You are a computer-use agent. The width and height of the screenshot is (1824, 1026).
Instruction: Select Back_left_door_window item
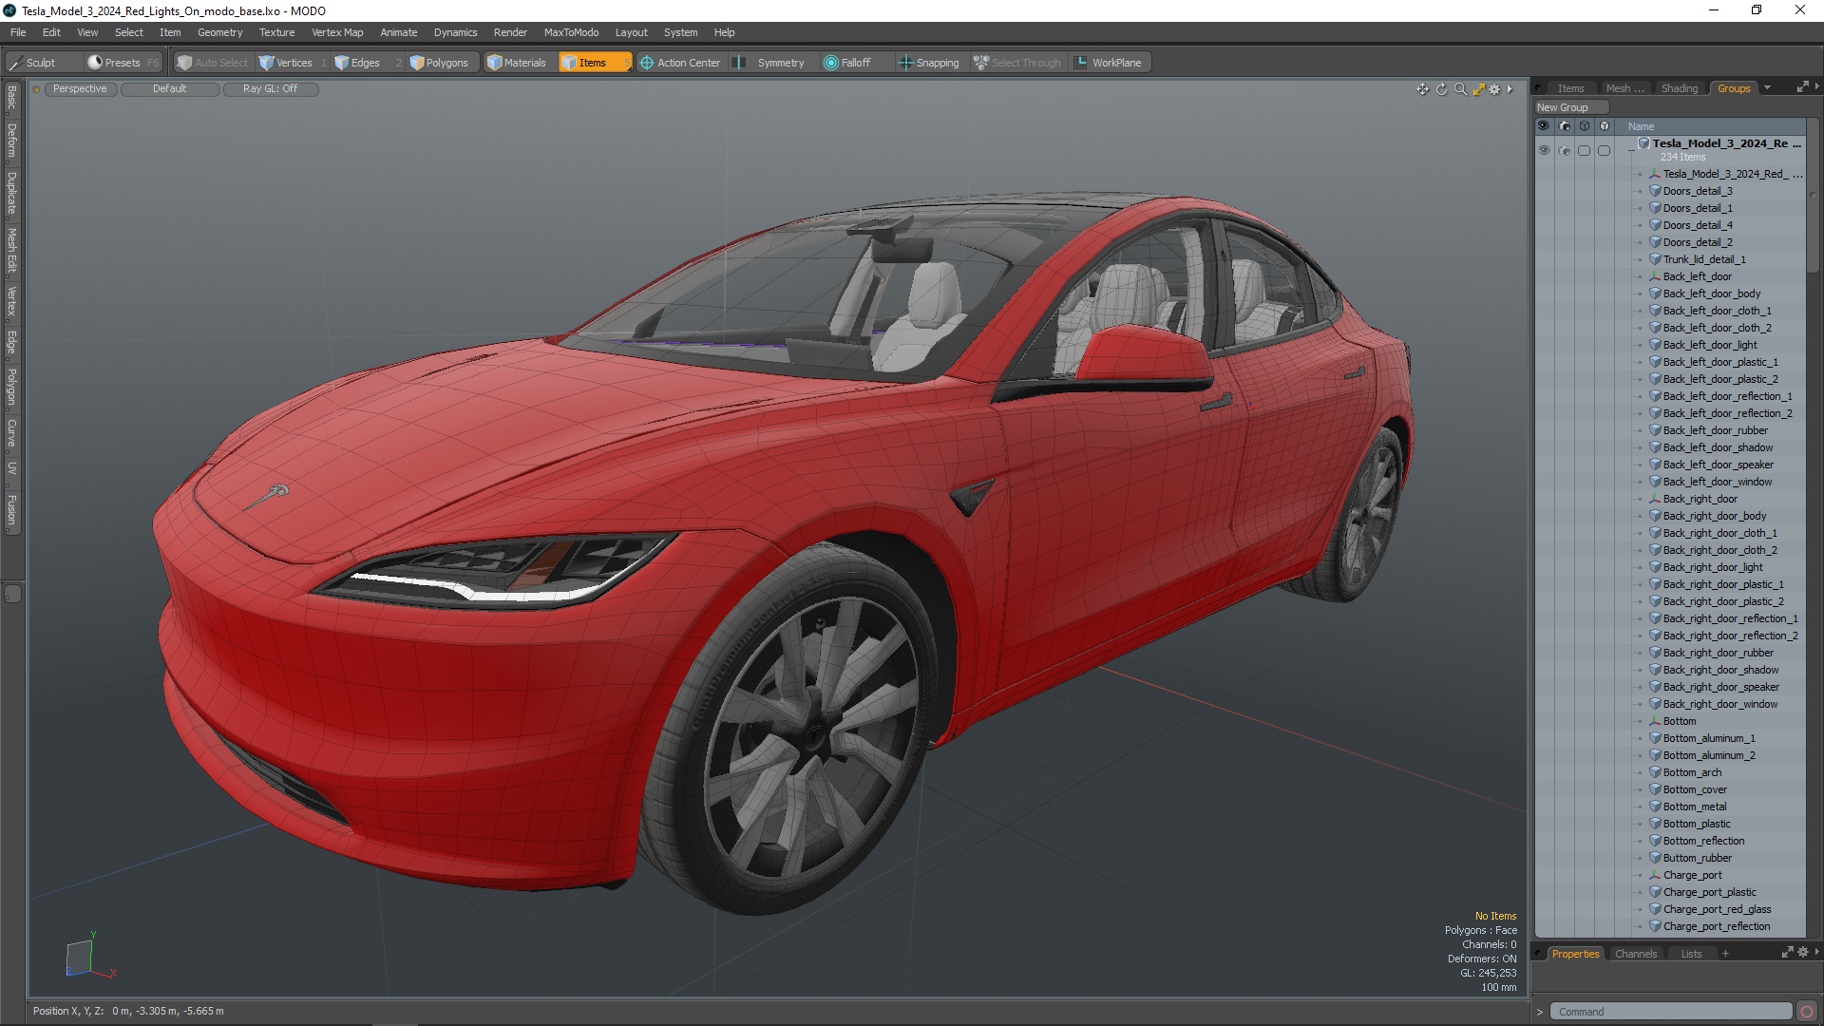1717,482
